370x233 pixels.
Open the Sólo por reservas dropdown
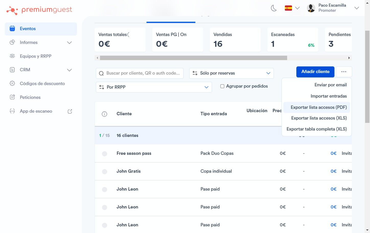pyautogui.click(x=231, y=73)
